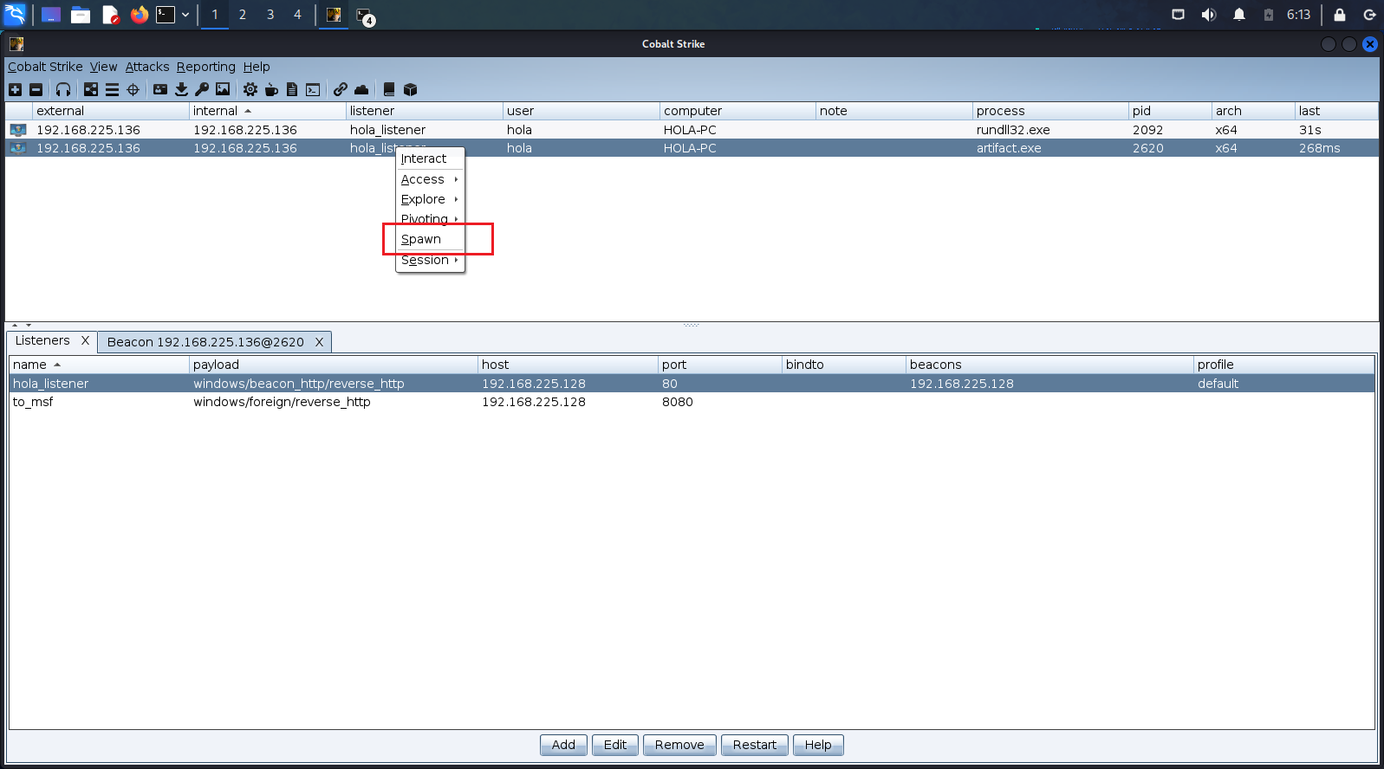Click the payload column header

[334, 365]
